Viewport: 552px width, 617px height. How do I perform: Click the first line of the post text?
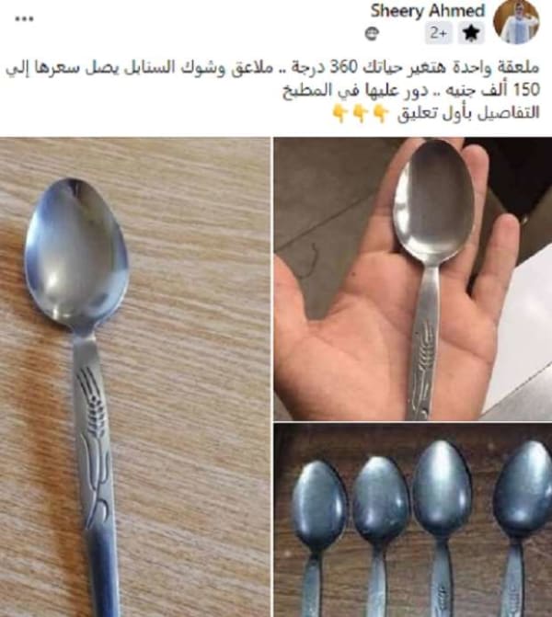coord(272,68)
